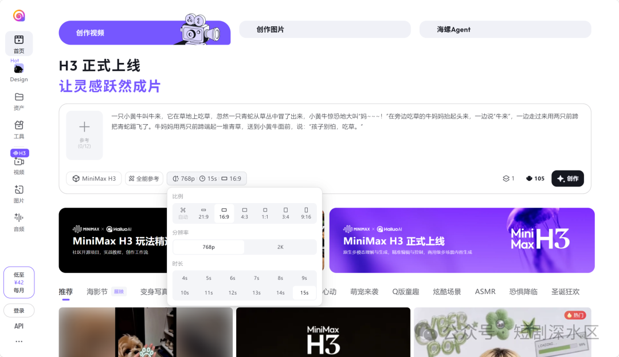
Task: Select the 恐惧降临 category tab
Action: (523, 292)
